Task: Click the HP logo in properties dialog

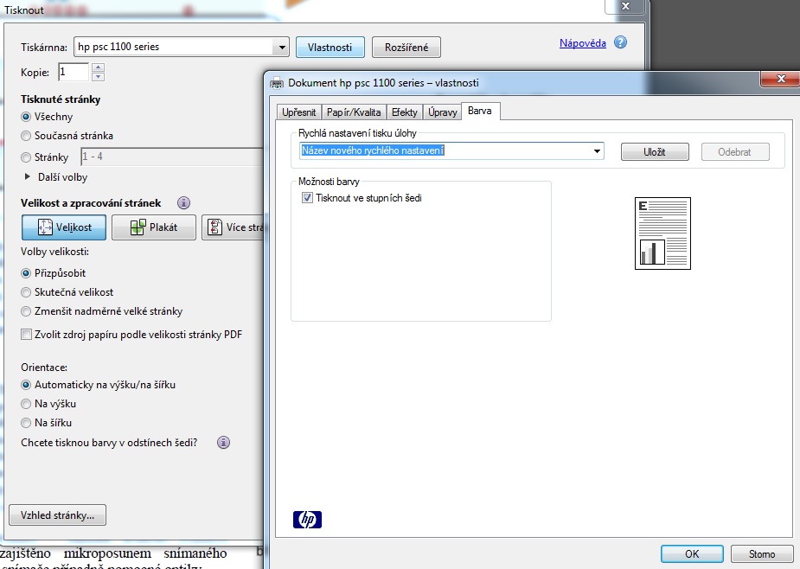Action: click(307, 520)
